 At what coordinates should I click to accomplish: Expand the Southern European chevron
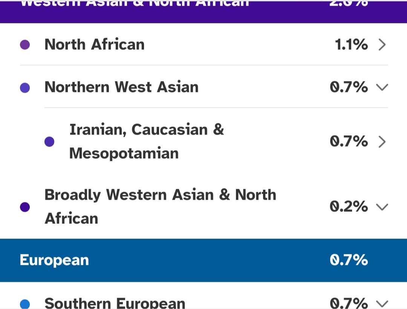(x=382, y=304)
